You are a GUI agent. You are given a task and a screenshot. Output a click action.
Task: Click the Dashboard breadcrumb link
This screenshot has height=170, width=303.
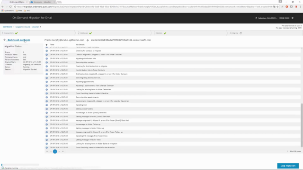pyautogui.click(x=8, y=27)
